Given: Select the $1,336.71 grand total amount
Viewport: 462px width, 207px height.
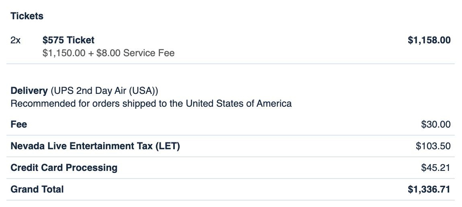Looking at the screenshot, I should [429, 189].
